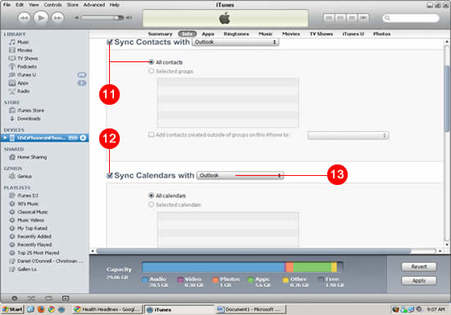Click the Firefox quick launch icon
451x315 pixels.
pos(41,309)
